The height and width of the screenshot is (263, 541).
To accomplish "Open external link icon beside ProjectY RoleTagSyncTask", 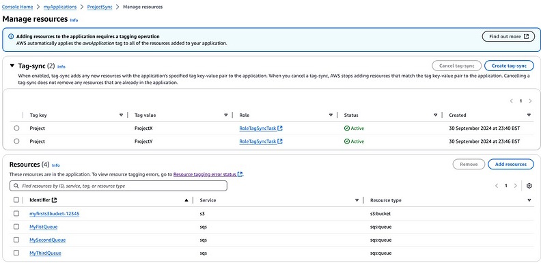I will click(x=280, y=141).
